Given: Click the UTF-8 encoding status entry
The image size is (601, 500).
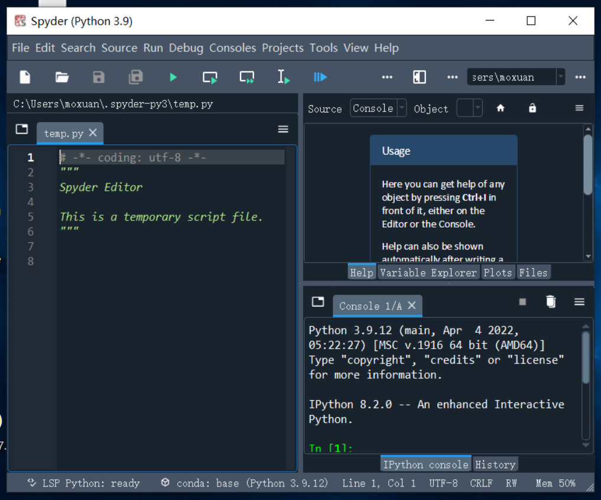Looking at the screenshot, I should click(x=443, y=483).
